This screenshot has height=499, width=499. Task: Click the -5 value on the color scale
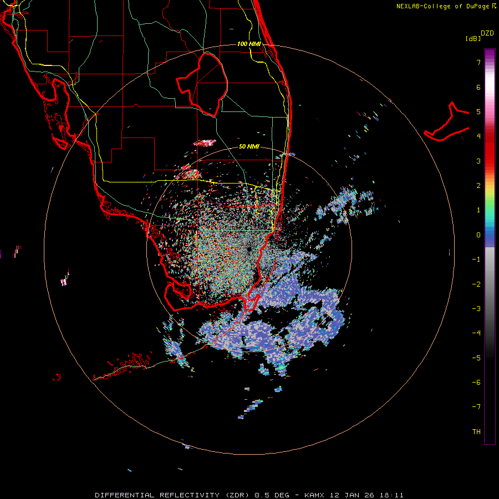coord(476,358)
